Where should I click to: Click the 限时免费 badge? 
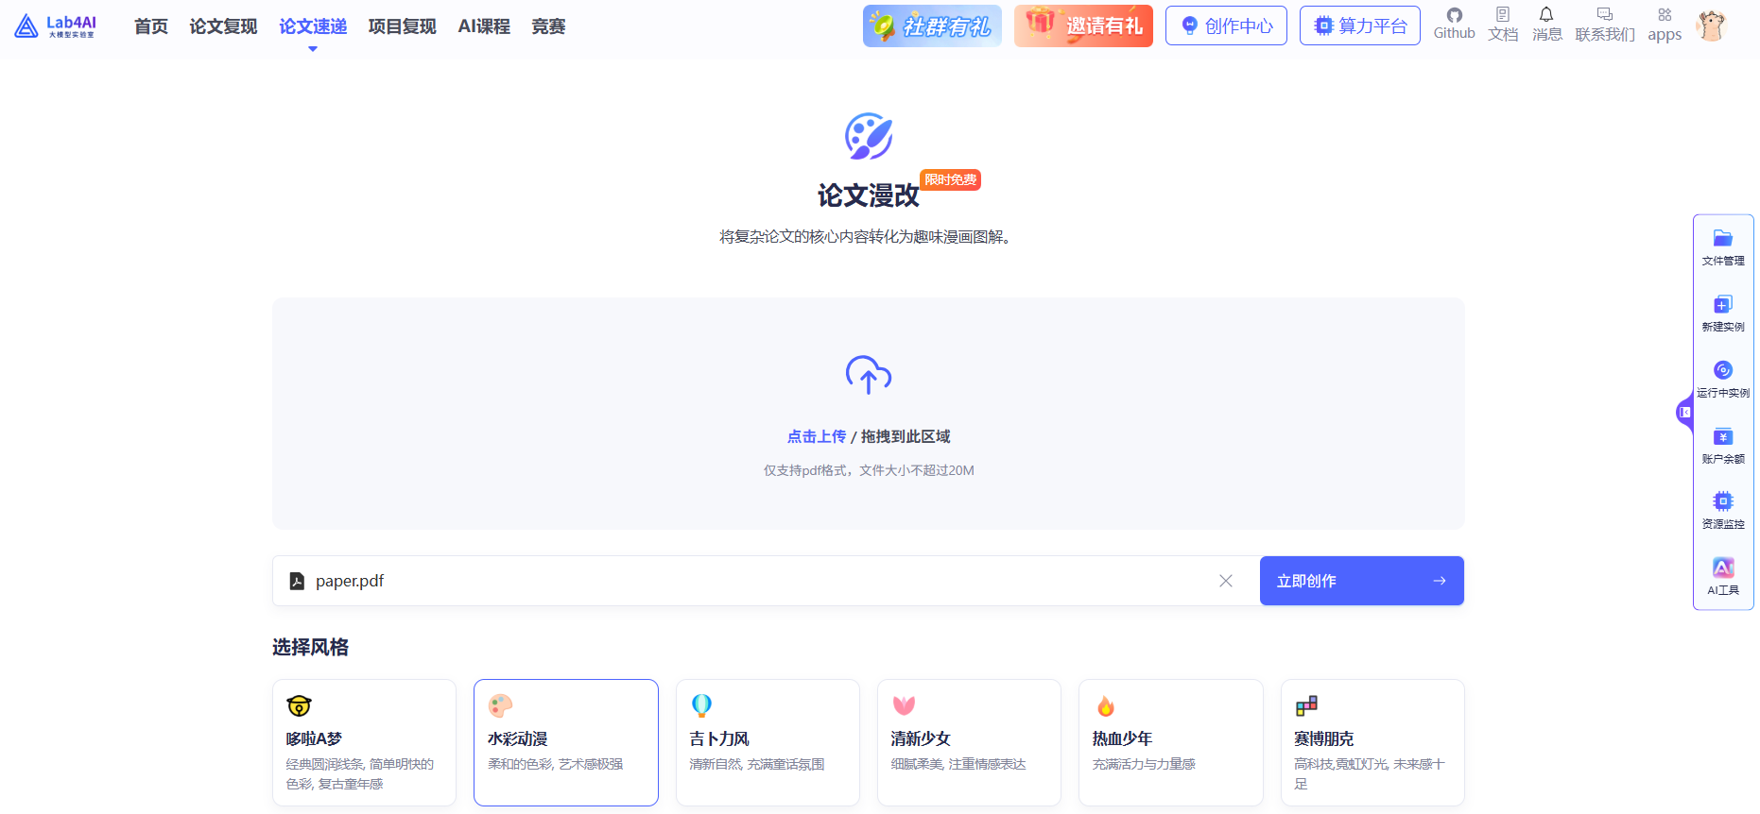click(x=951, y=179)
